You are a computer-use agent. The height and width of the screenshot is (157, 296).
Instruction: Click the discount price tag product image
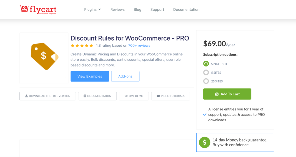(44, 56)
